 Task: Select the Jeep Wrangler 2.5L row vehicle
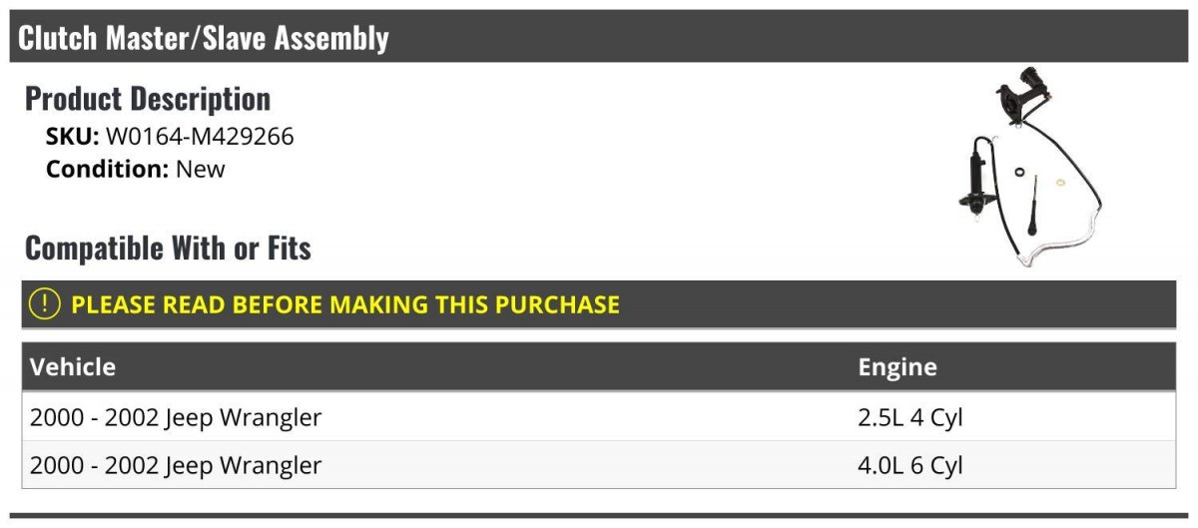(176, 417)
